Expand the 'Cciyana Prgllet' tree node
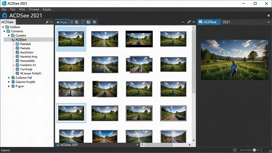This screenshot has width=272, height=153. (9, 82)
